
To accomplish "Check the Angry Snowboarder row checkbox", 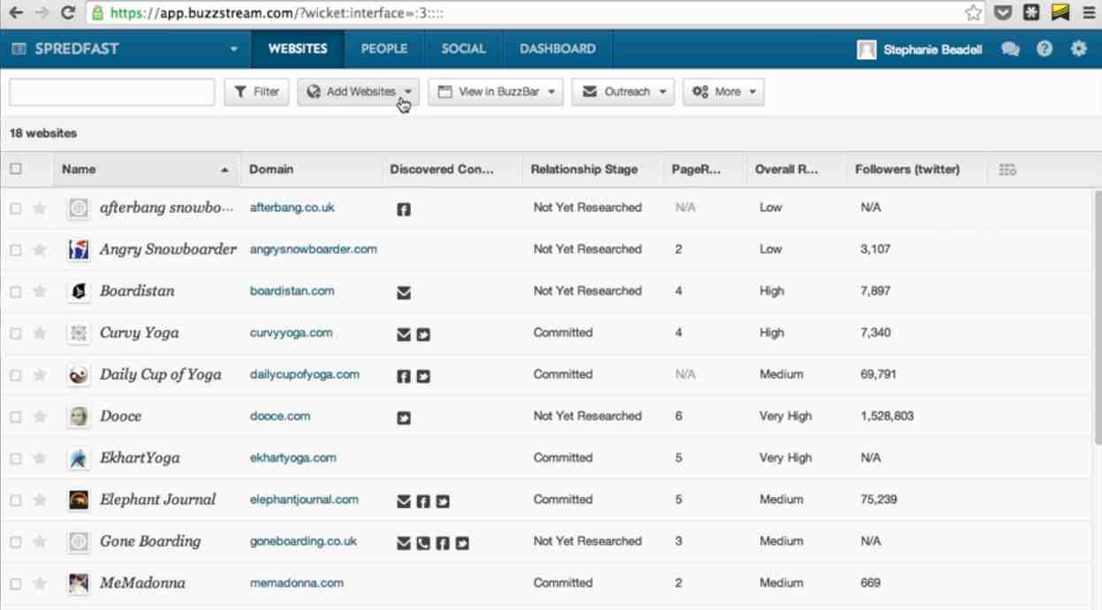I will (16, 250).
